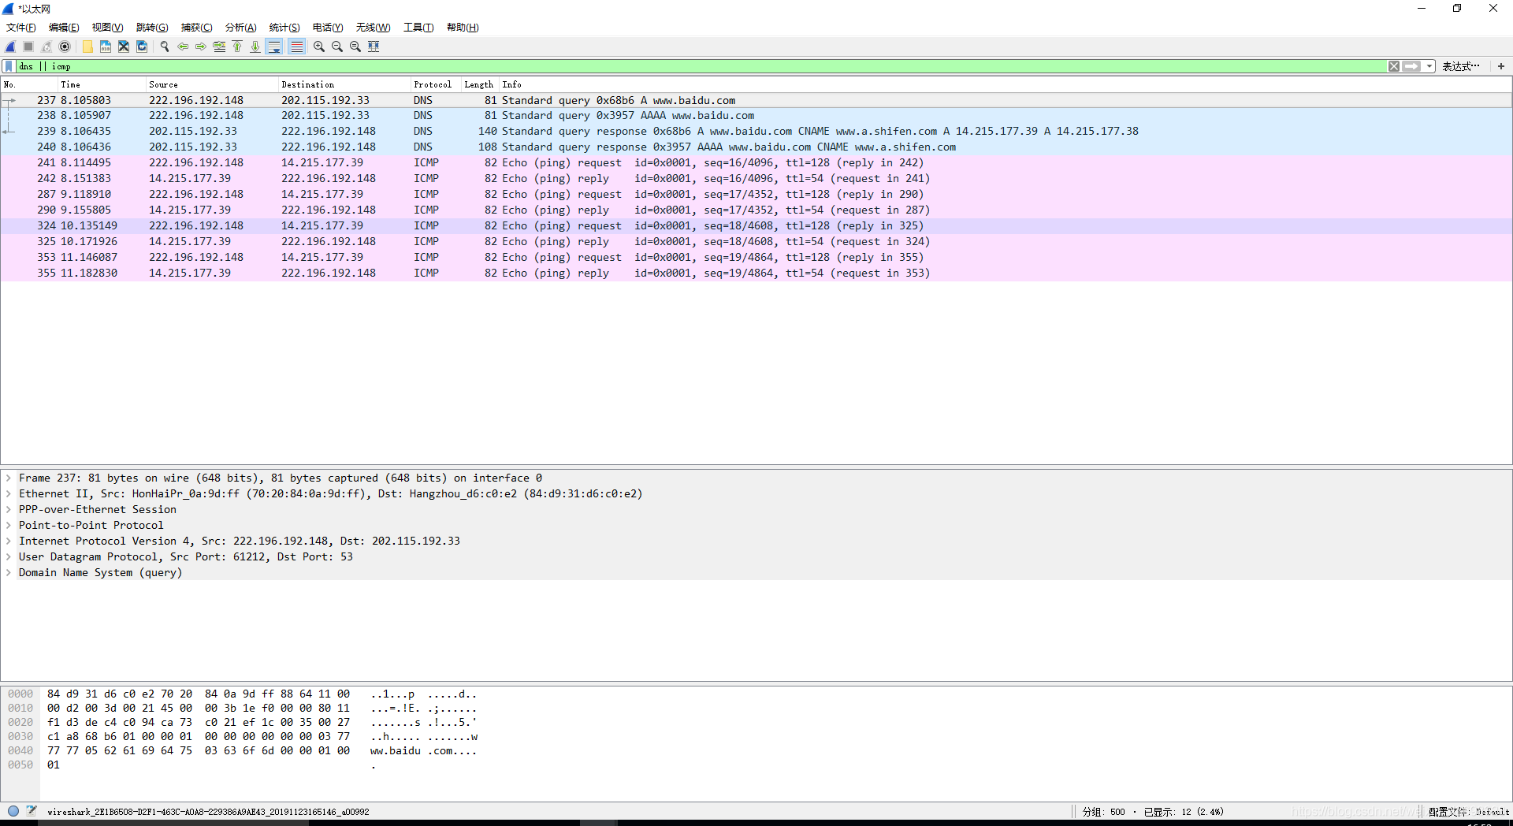Click the 配置文件: Default profile selector

[1469, 812]
